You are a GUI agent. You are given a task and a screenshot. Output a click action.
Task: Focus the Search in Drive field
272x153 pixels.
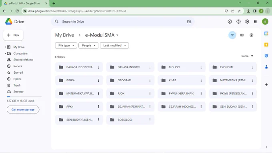coord(122,22)
